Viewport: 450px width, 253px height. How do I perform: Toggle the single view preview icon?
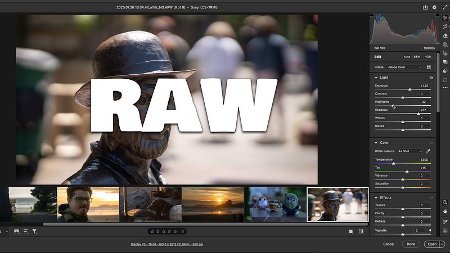[351, 232]
